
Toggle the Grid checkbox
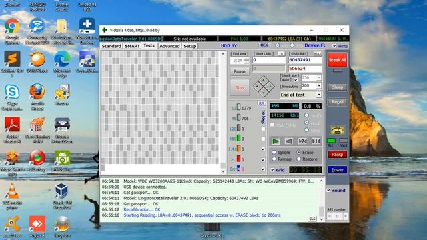point(272,170)
